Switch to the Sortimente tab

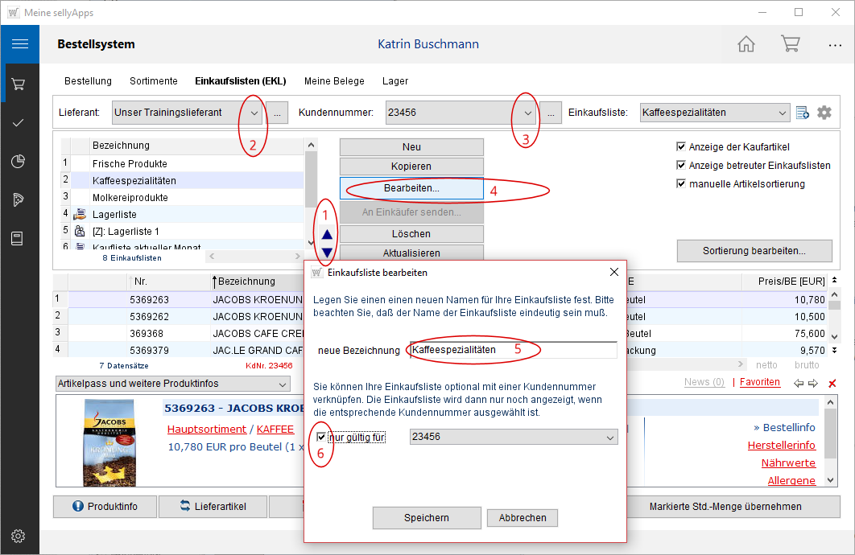click(153, 81)
